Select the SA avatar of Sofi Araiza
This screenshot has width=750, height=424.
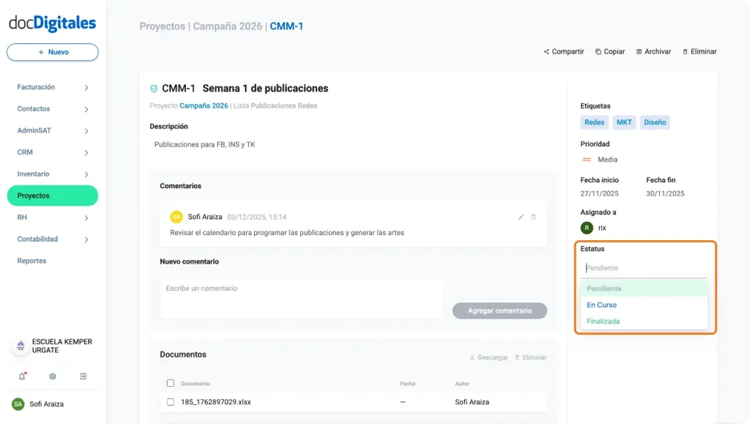[x=20, y=403]
